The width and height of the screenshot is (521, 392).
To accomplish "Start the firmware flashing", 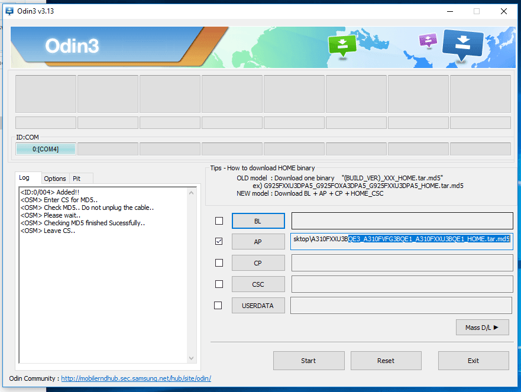I will pyautogui.click(x=309, y=361).
